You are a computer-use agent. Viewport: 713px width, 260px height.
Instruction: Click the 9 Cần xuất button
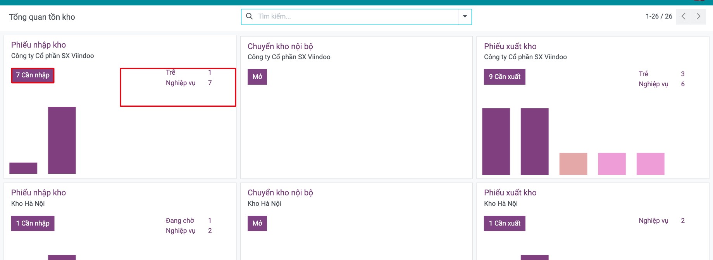[x=505, y=77]
